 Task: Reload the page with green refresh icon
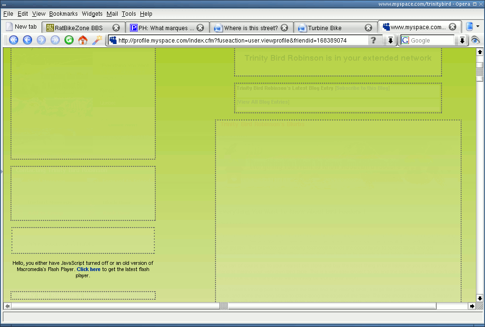click(69, 40)
